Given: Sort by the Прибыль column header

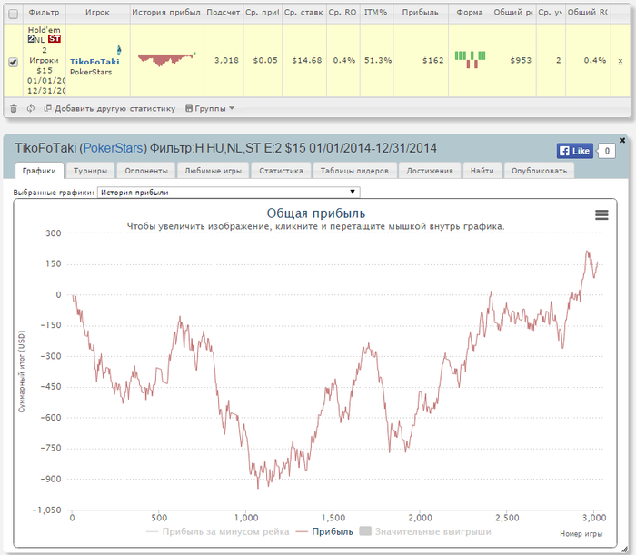Looking at the screenshot, I should pyautogui.click(x=420, y=13).
